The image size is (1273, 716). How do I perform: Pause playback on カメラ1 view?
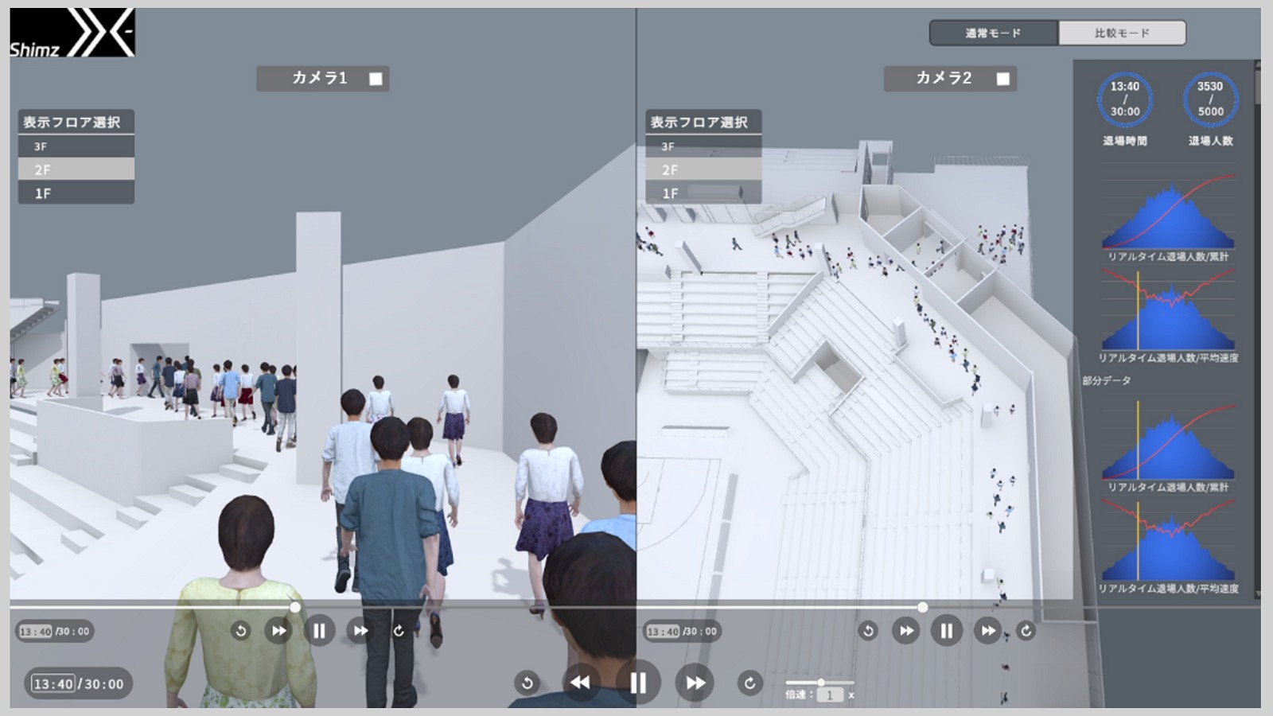click(x=317, y=631)
